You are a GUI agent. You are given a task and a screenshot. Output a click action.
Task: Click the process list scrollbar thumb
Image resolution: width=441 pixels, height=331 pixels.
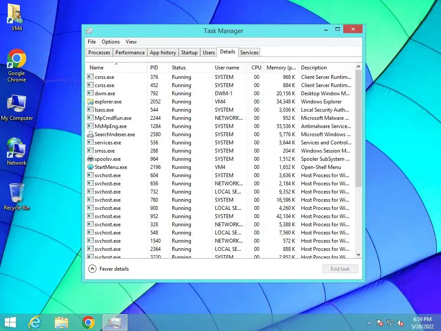click(358, 128)
